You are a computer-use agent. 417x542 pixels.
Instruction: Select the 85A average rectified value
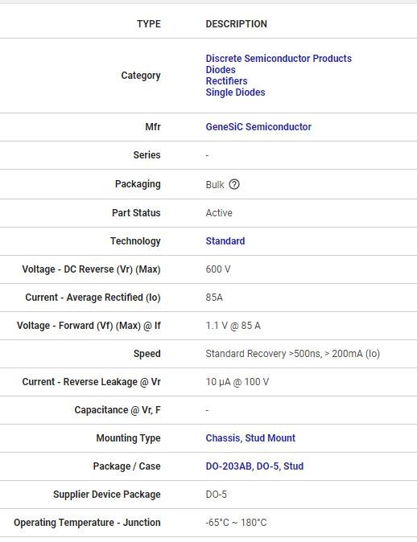[214, 298]
